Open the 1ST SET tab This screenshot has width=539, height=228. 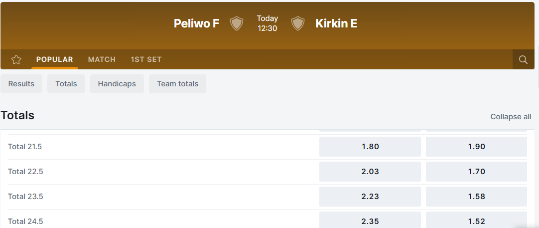coord(146,59)
